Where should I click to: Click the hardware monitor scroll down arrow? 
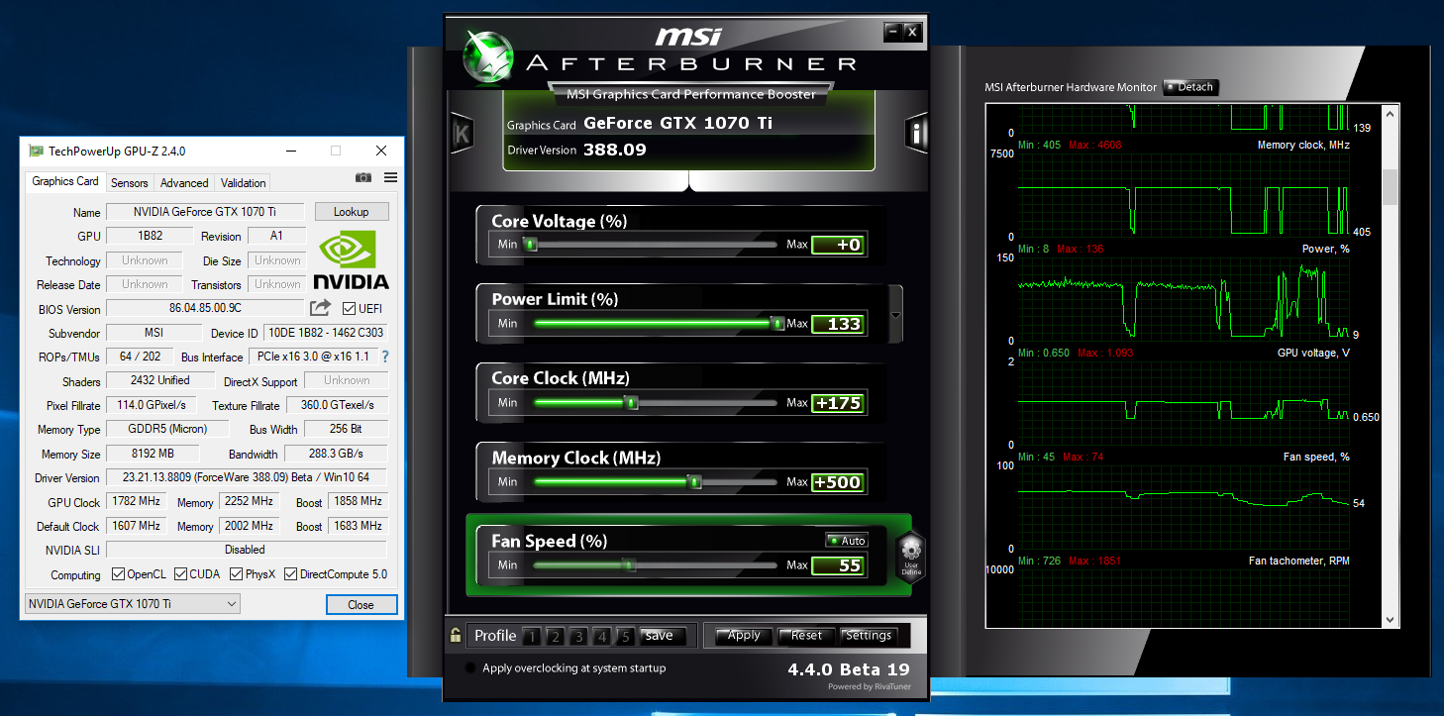coord(1391,619)
